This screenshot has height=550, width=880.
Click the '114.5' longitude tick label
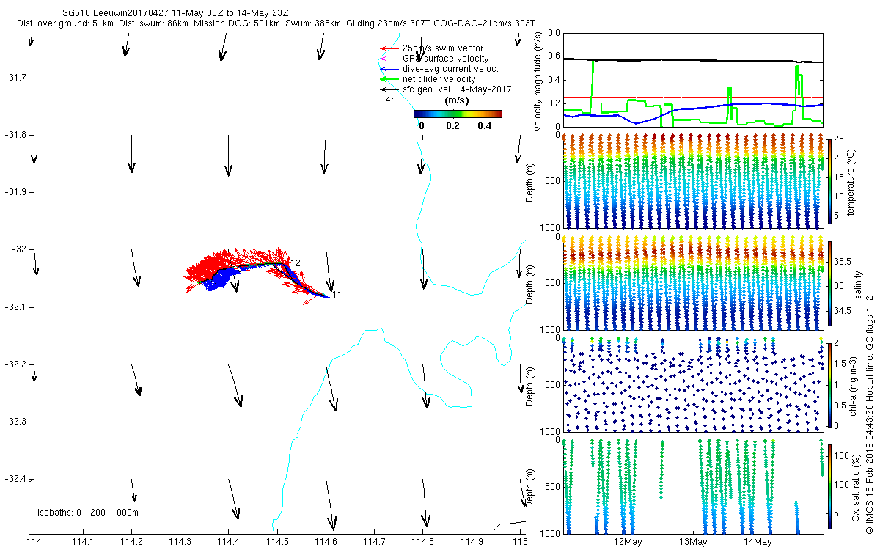pos(277,541)
